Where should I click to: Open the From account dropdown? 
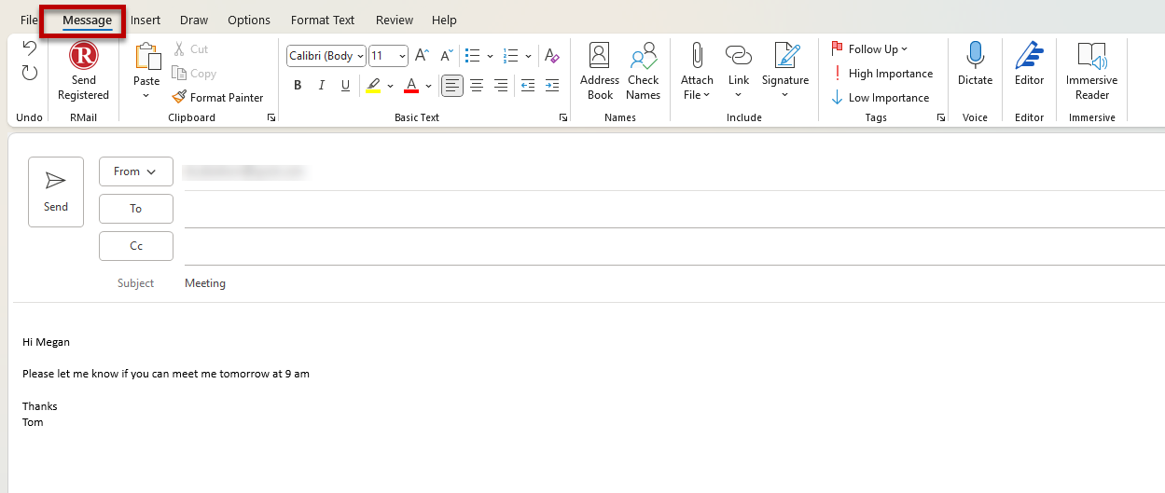[x=135, y=171]
